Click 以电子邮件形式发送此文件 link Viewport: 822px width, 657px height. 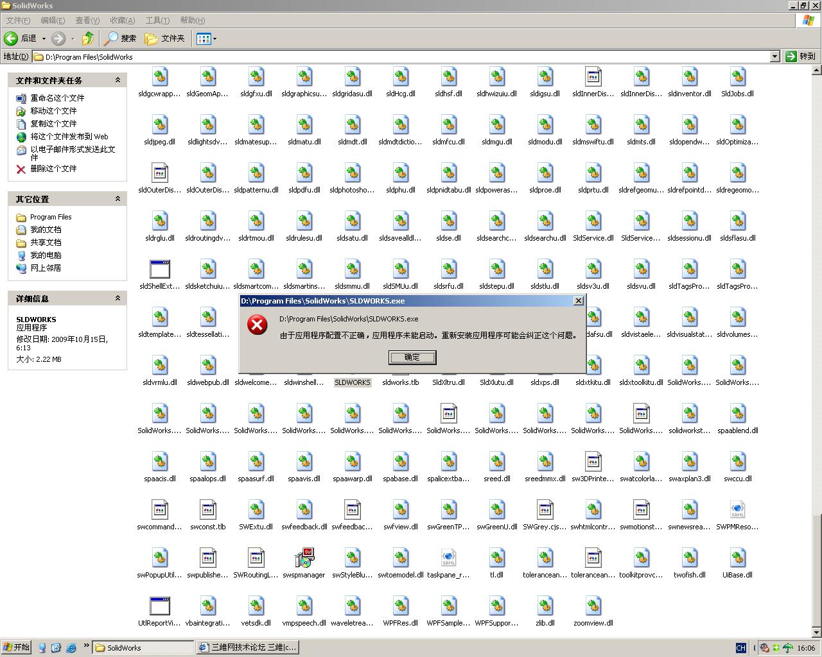(x=73, y=153)
